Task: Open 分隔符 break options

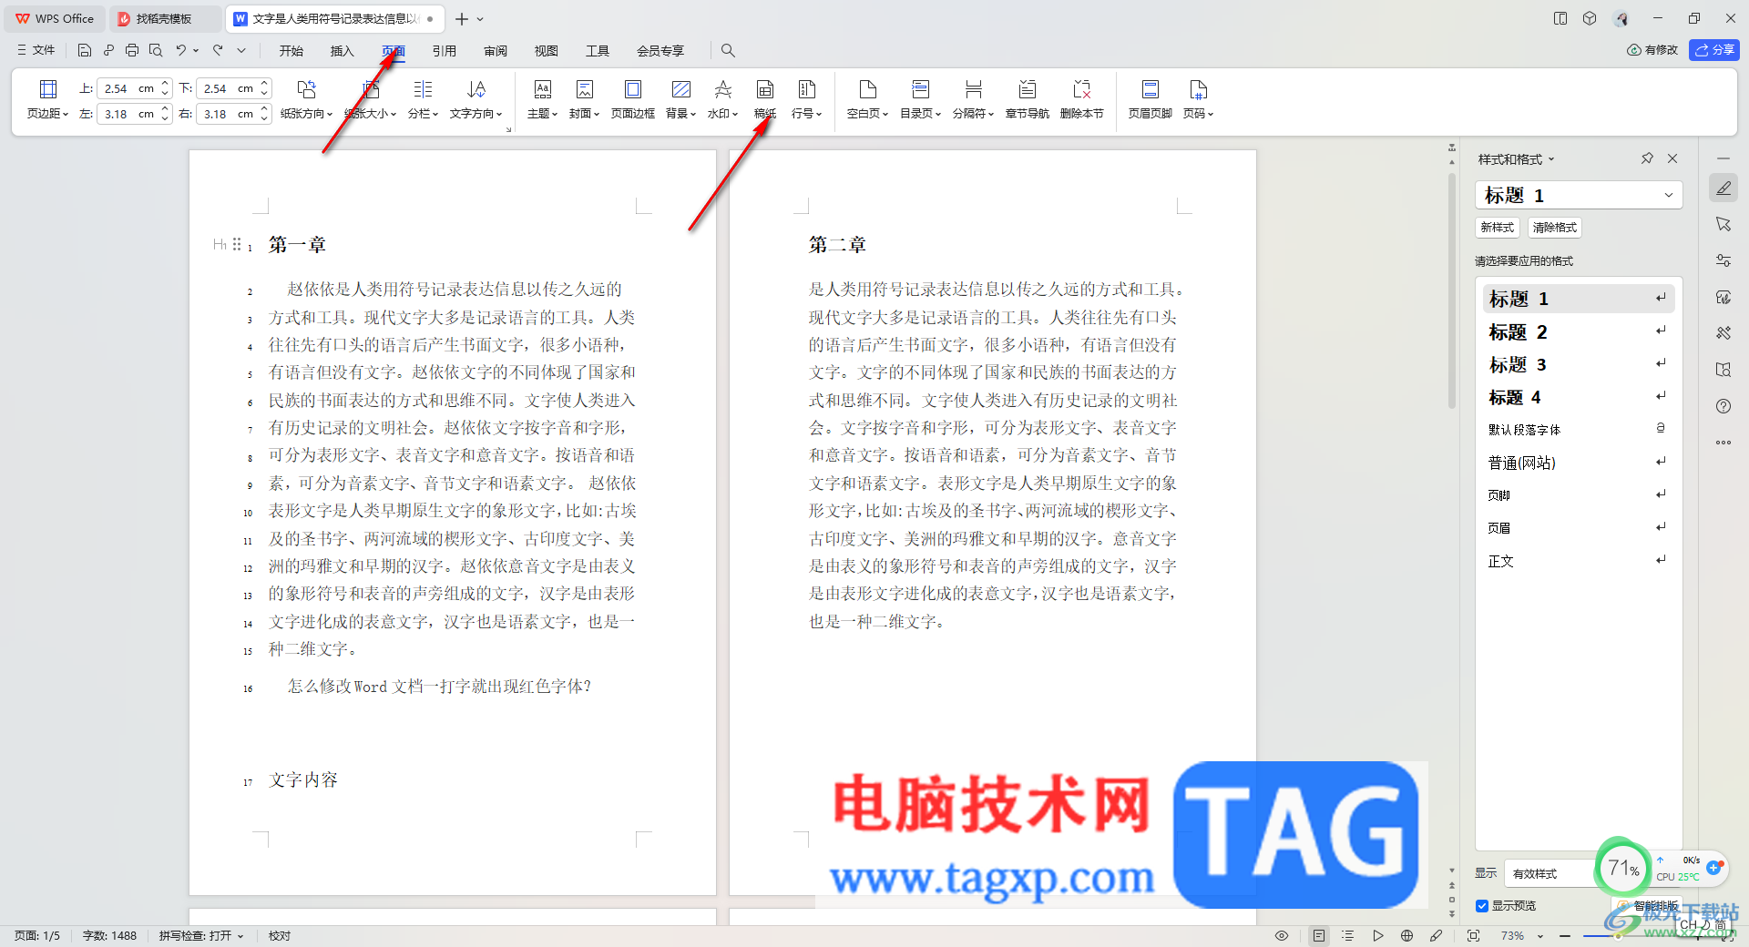Action: [x=973, y=99]
